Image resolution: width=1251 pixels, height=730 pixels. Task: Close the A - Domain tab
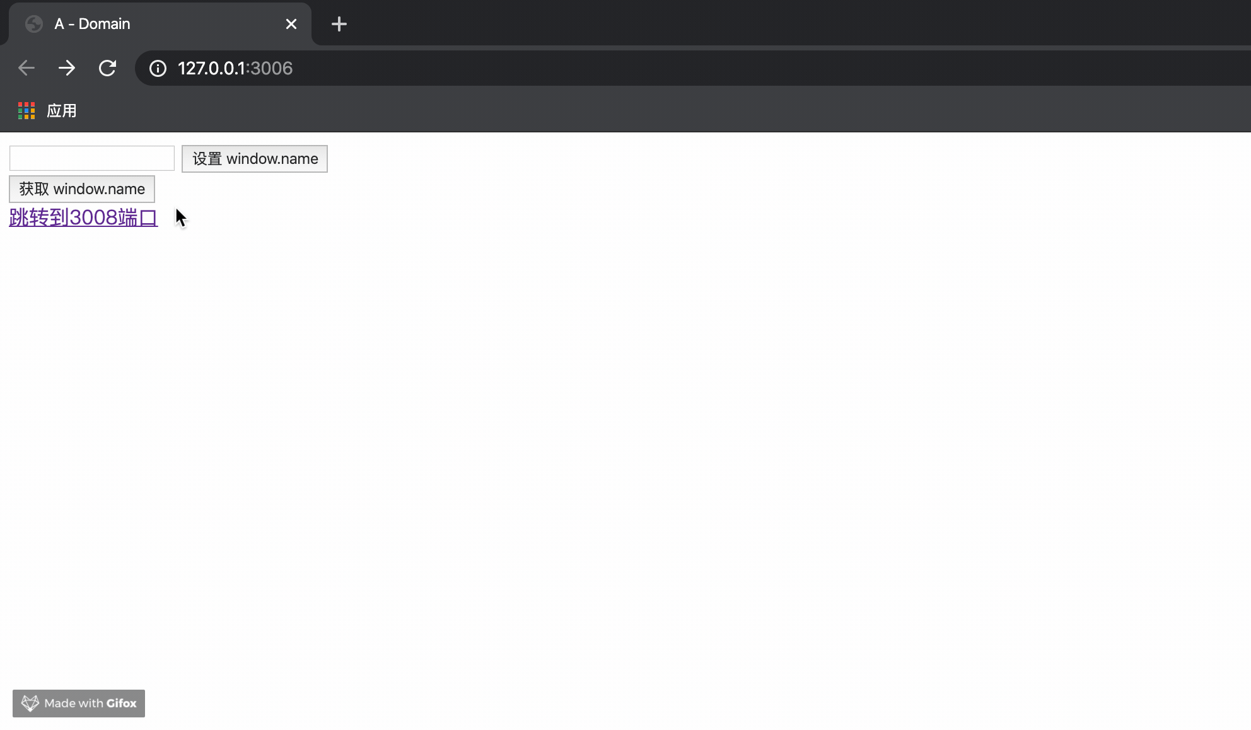(x=291, y=24)
